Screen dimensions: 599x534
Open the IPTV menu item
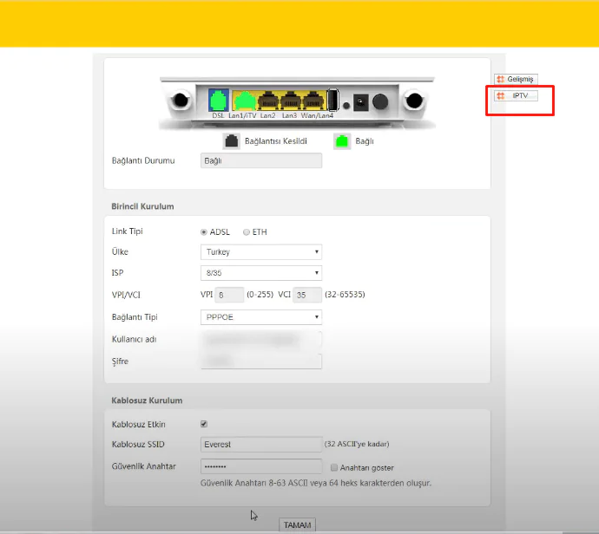(x=517, y=95)
